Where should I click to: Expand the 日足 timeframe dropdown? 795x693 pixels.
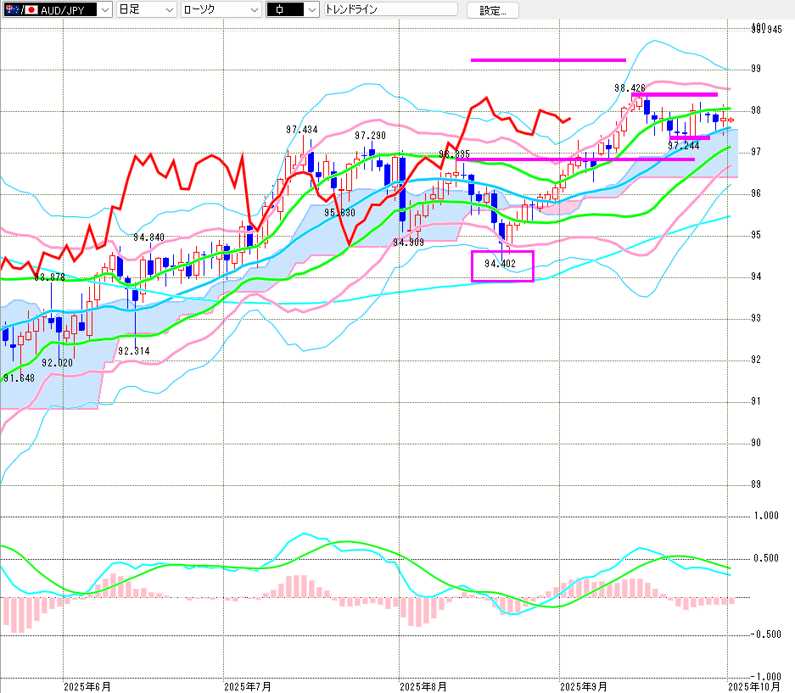coord(170,10)
